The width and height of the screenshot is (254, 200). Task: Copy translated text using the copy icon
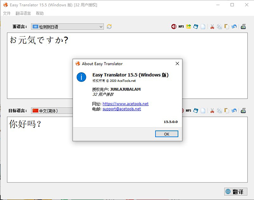219,111
